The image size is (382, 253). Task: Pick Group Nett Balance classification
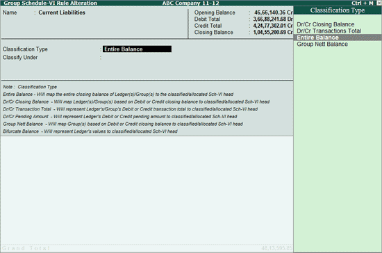[x=322, y=44]
